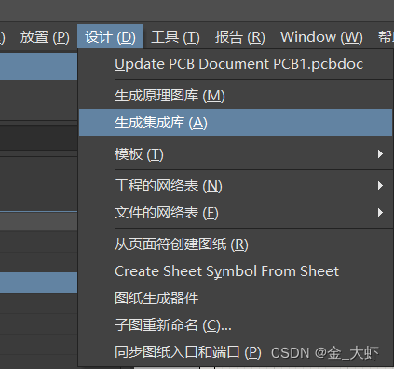Open the 模板 (T) submenu entry
Screen dimensions: 394x369
click(x=236, y=154)
